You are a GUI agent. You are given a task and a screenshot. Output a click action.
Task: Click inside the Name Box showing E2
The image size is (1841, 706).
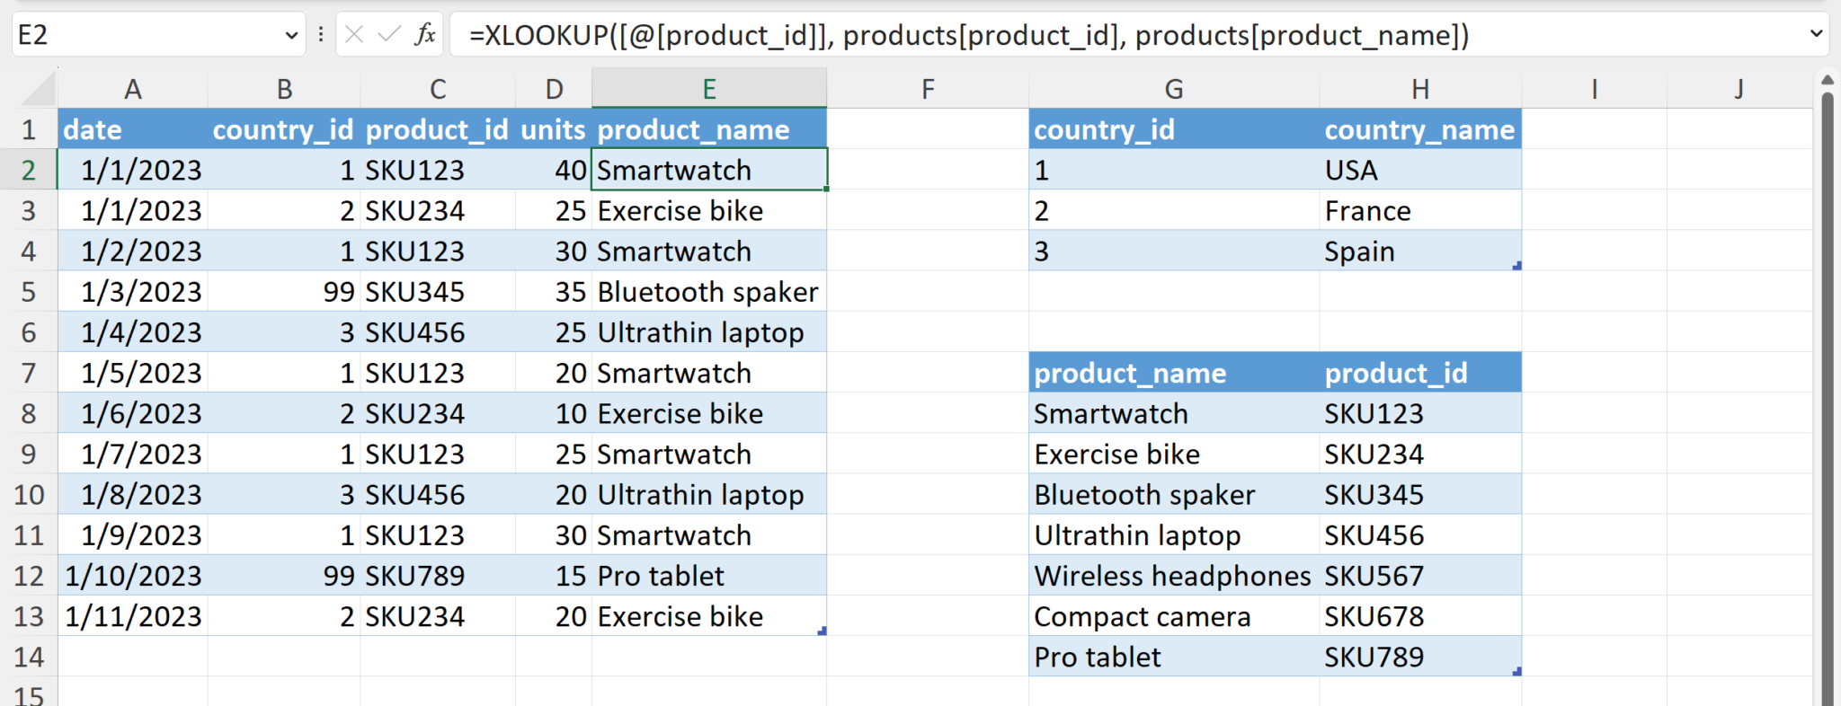[x=144, y=35]
